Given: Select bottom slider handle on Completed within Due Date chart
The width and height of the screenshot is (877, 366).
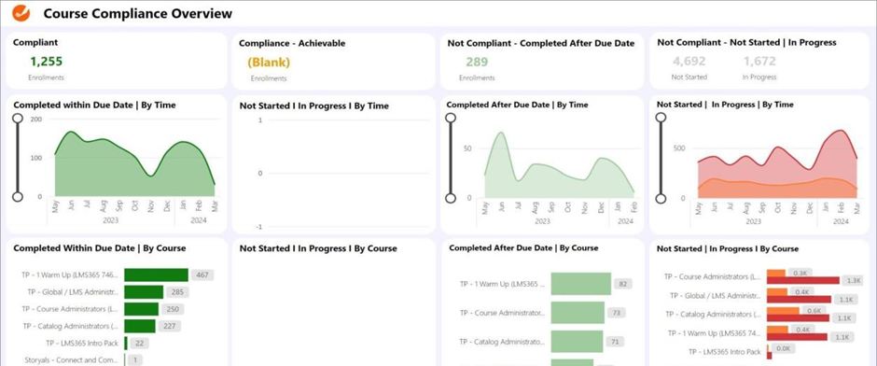Looking at the screenshot, I should coord(18,196).
